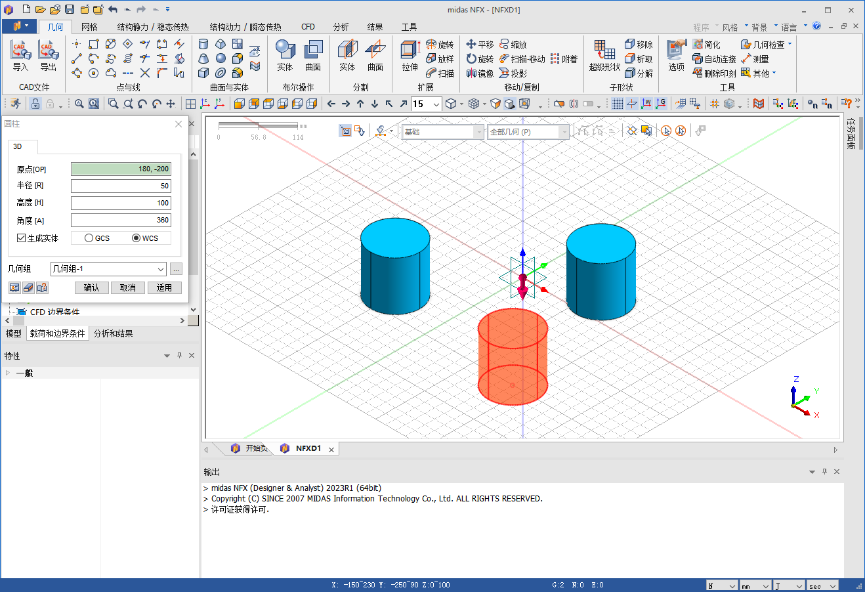Toggle the 生成实体 checkbox
This screenshot has height=592, width=865.
point(22,238)
